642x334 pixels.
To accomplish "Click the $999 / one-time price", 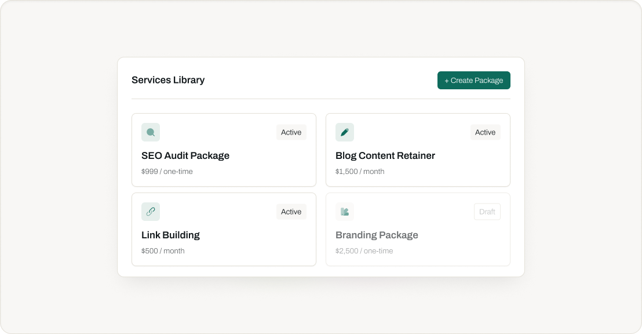I will click(167, 172).
